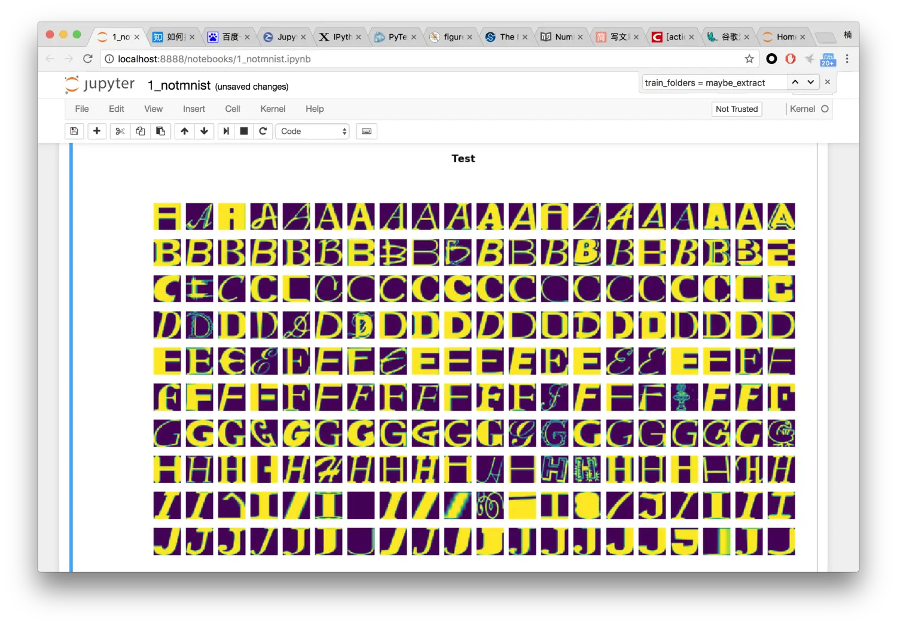Screen dimensions: 897x626
Task: Open Chrome three-dot menu
Action: coord(847,59)
